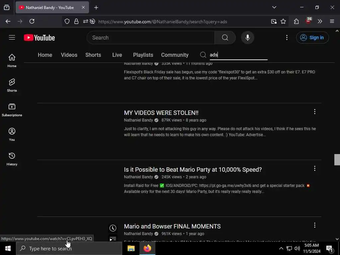Open network status tray icon
This screenshot has height=255, width=340.
click(289, 248)
